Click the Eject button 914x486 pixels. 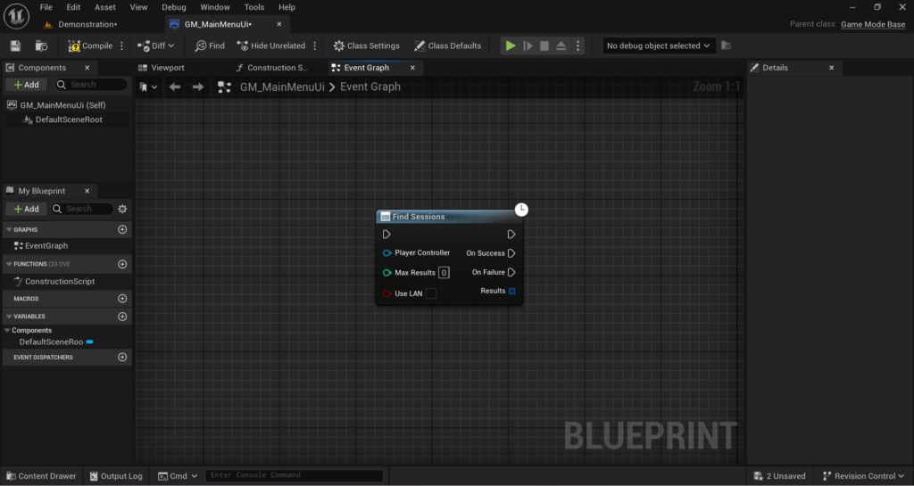pyautogui.click(x=561, y=46)
